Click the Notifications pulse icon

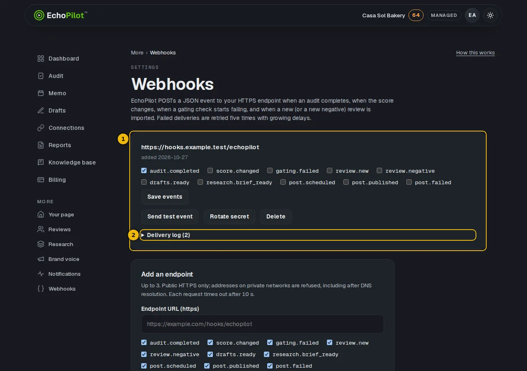[41, 274]
